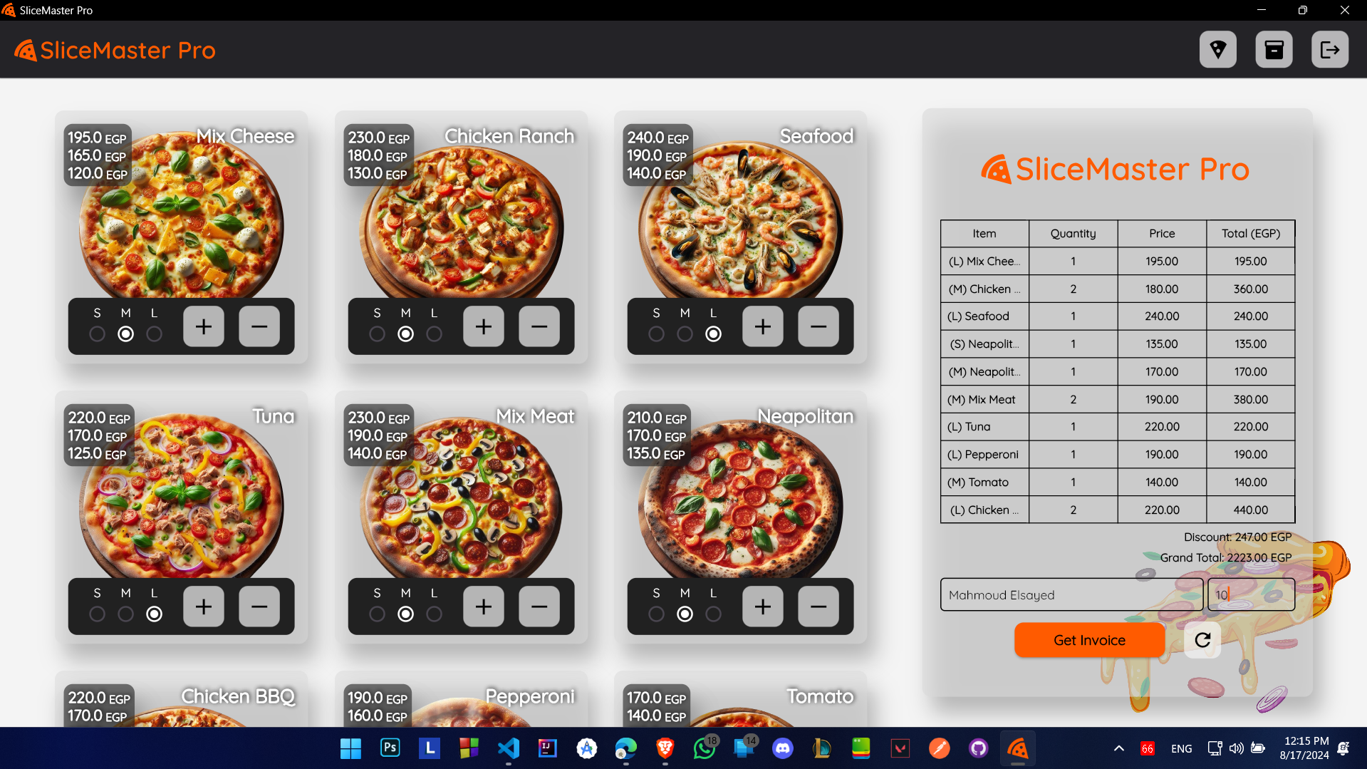Remove a Mix Meat pizza with minus
This screenshot has height=769, width=1367.
pyautogui.click(x=539, y=607)
